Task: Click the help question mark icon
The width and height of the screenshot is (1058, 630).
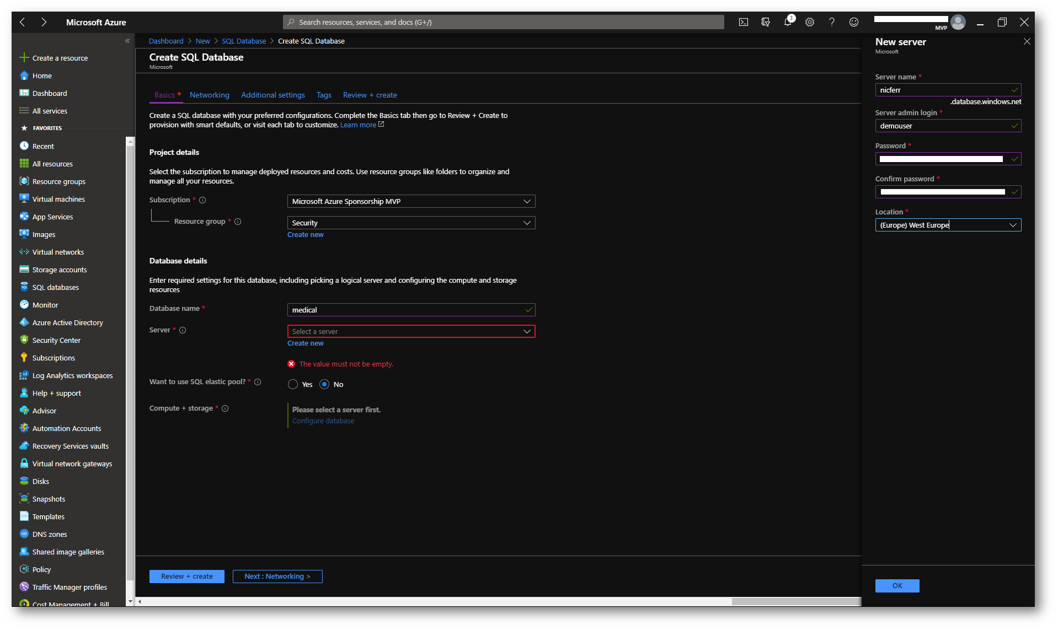Action: pyautogui.click(x=831, y=22)
